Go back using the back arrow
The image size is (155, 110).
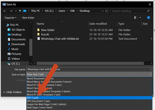(5, 11)
